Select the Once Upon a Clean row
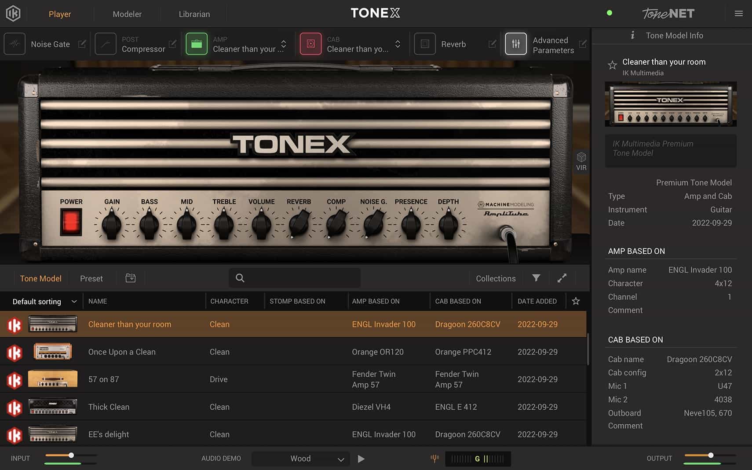Screen dimensions: 752x470 click(293, 352)
